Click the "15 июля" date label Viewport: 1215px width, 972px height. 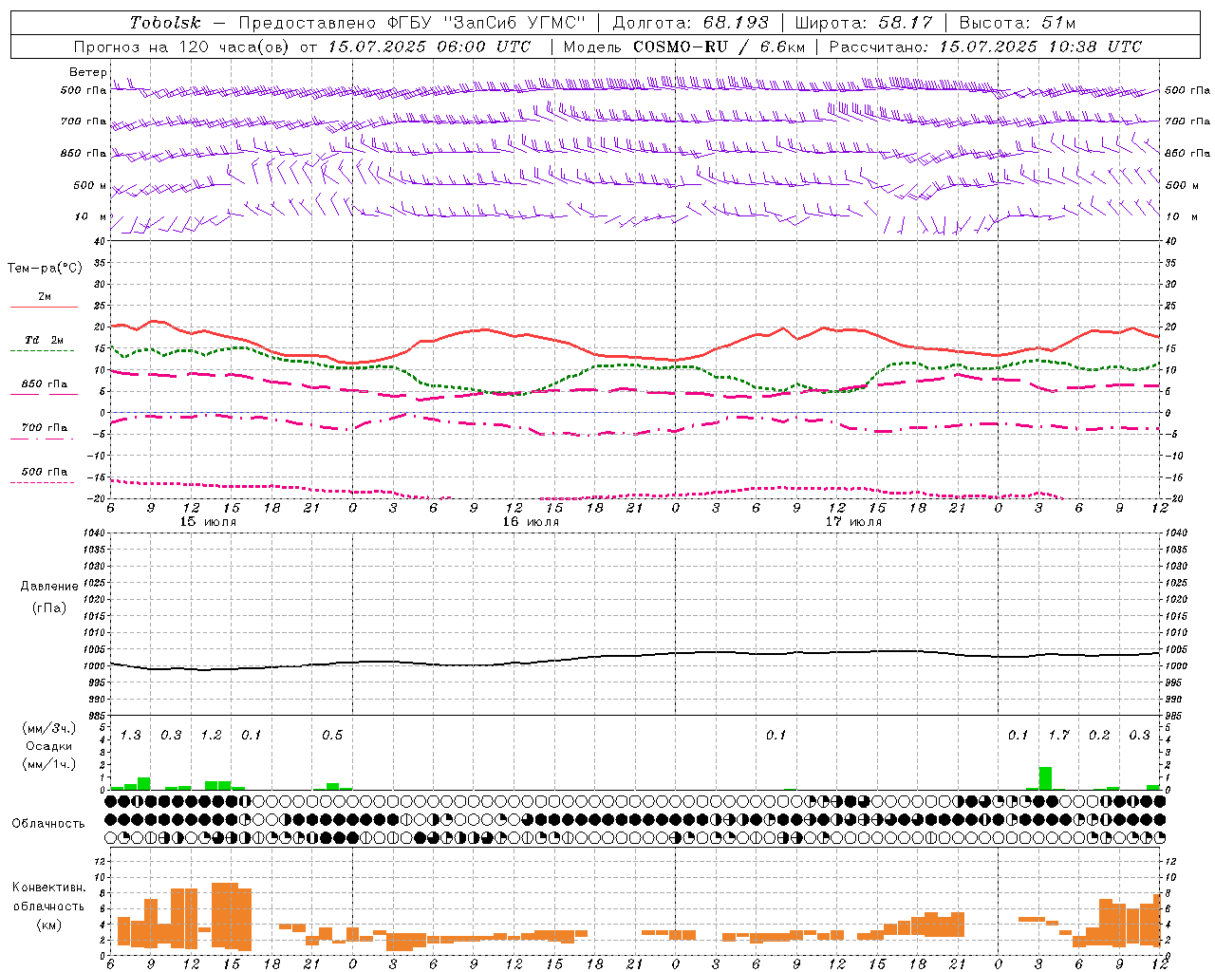click(x=208, y=522)
